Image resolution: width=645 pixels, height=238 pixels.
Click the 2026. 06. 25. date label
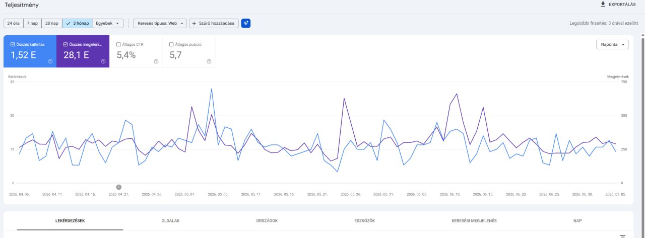(x=549, y=194)
